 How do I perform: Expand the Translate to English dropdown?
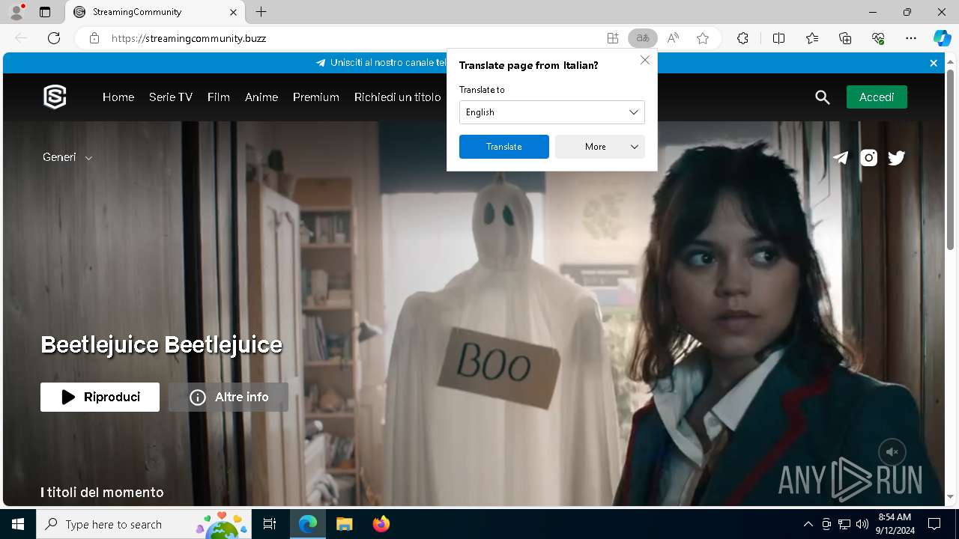tap(552, 112)
